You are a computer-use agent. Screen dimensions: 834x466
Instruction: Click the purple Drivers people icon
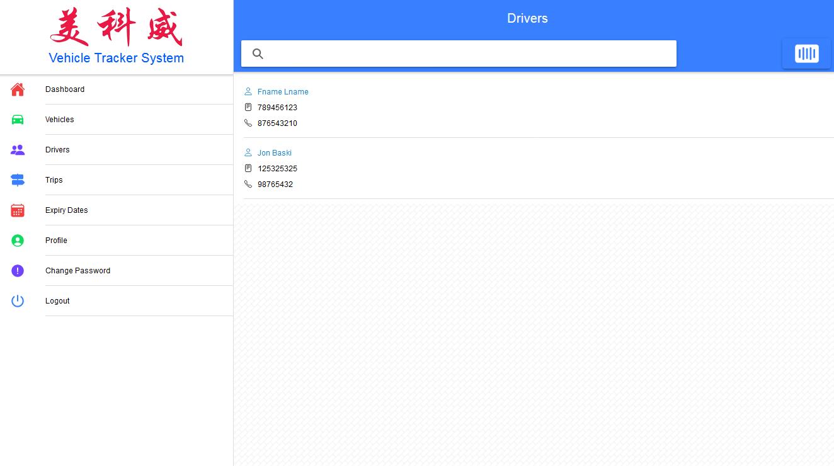coord(18,150)
